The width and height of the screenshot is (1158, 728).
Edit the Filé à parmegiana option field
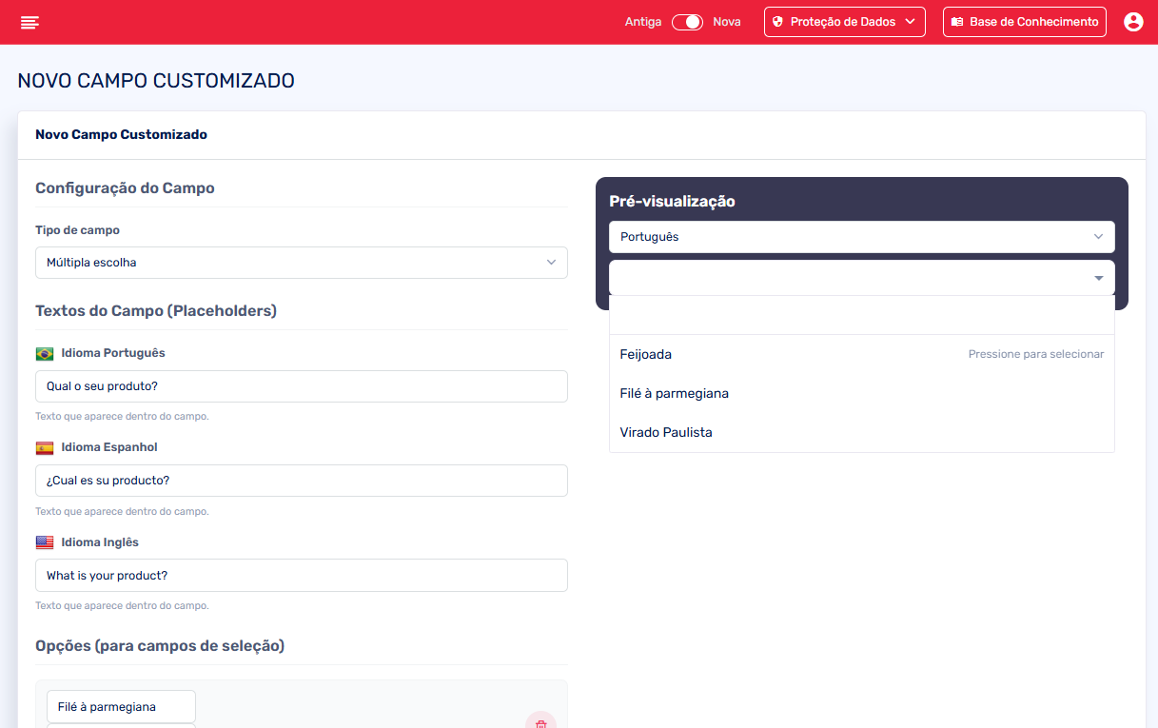(121, 706)
